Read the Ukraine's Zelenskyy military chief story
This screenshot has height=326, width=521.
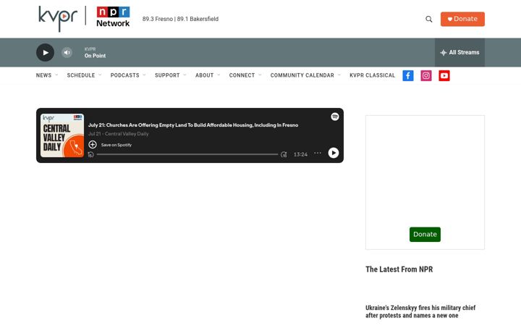click(x=420, y=312)
